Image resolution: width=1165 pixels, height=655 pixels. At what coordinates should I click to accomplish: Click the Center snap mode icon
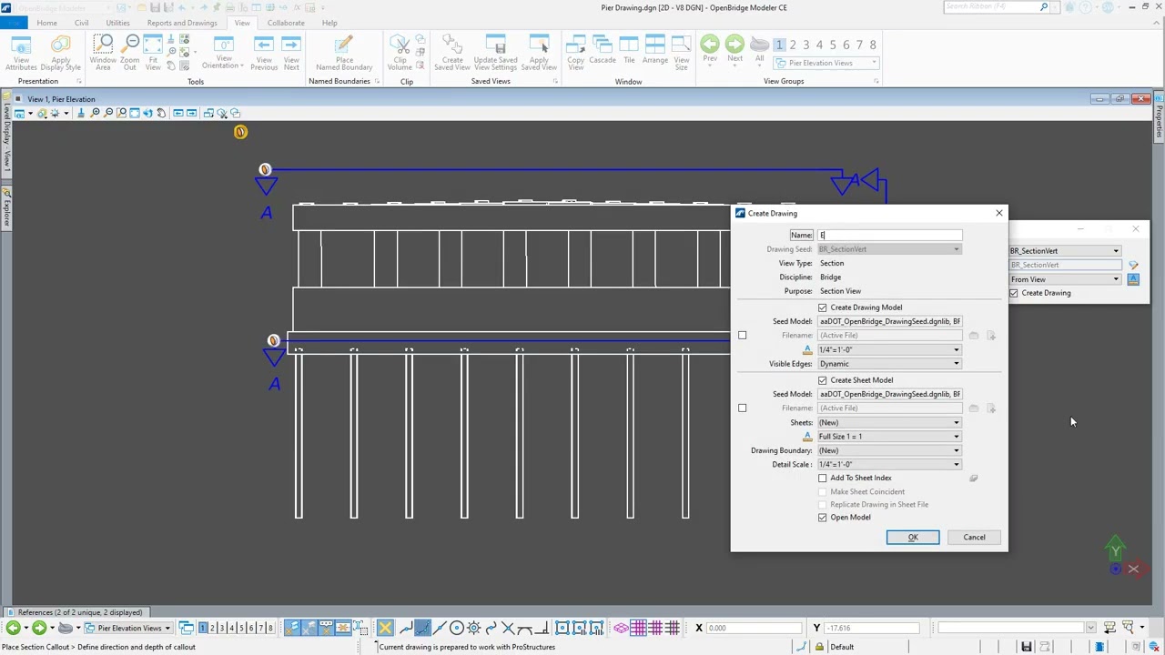[457, 628]
